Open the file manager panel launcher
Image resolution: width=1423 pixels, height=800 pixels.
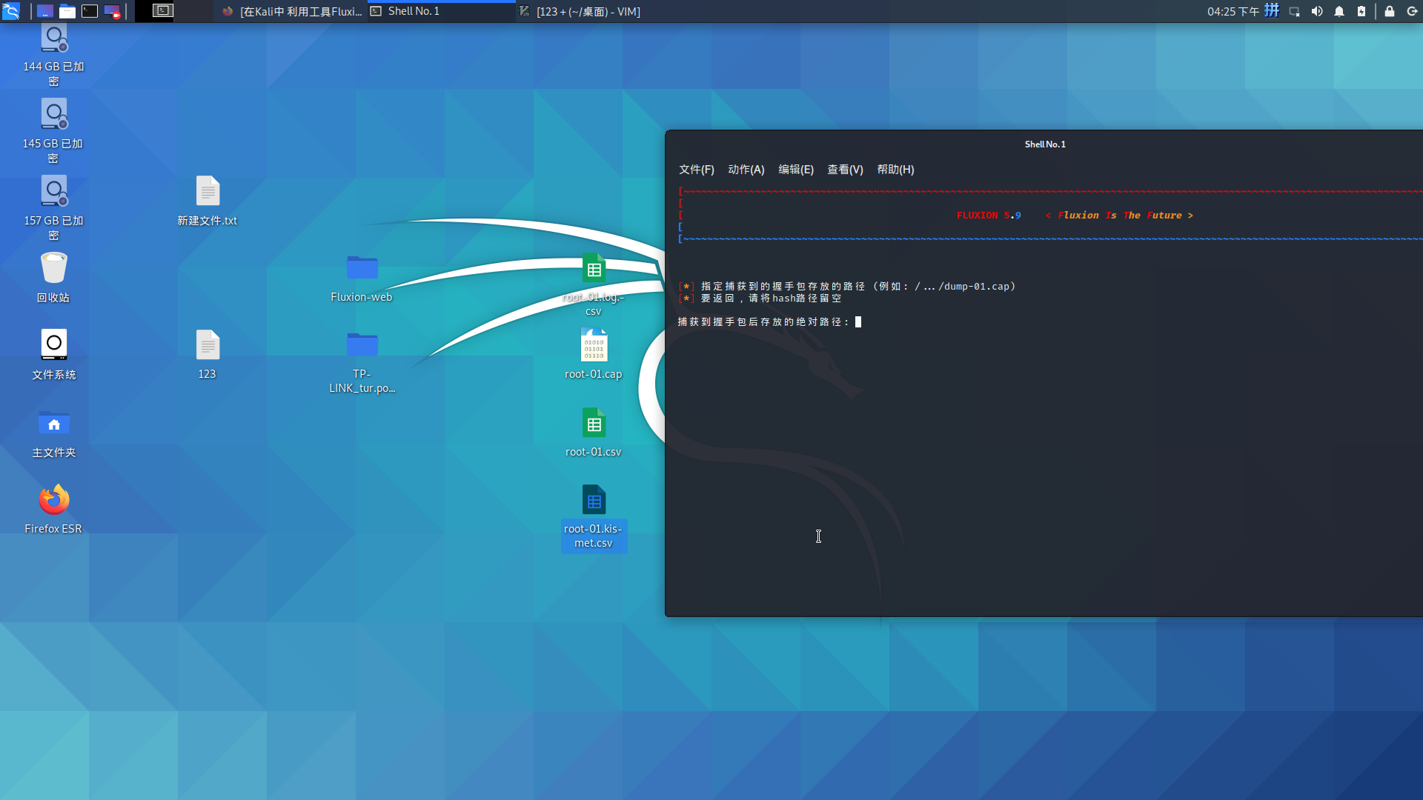coord(67,11)
